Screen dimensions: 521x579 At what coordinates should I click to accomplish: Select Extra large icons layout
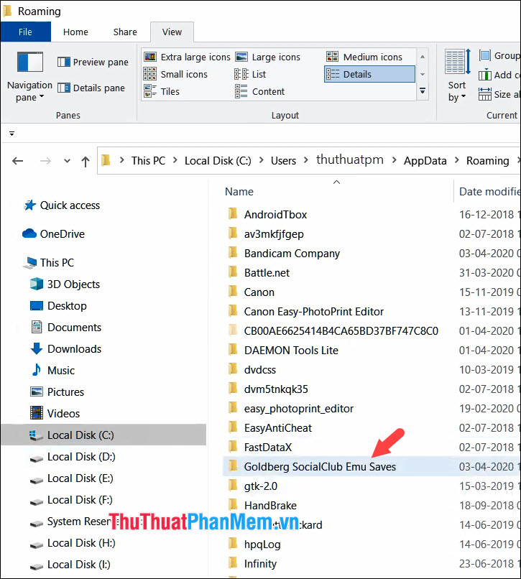[187, 57]
